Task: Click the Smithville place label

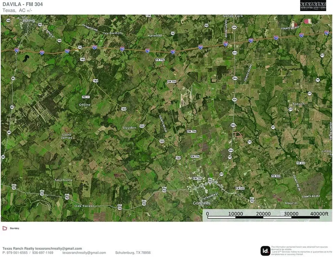Action: coord(63,180)
